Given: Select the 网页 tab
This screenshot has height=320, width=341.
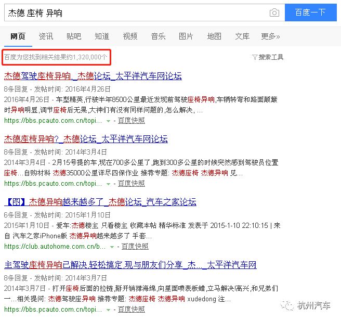Looking at the screenshot, I should point(18,36).
